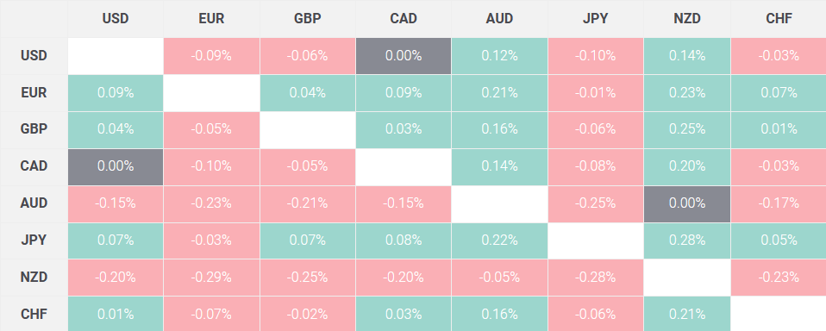Click JPY row NZD 0.28% cell
This screenshot has height=331, width=826.
click(687, 240)
